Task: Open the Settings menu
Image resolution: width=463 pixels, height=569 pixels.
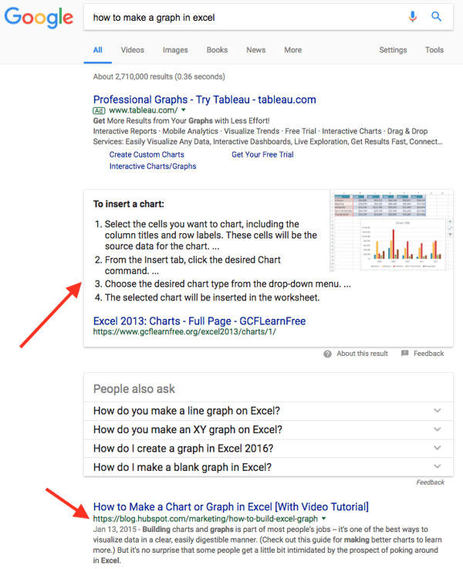Action: (393, 50)
